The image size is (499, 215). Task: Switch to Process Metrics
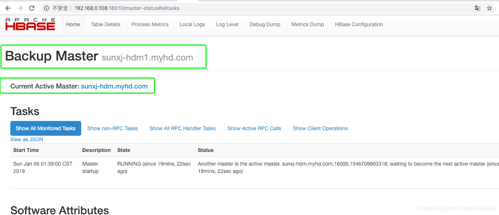[150, 24]
